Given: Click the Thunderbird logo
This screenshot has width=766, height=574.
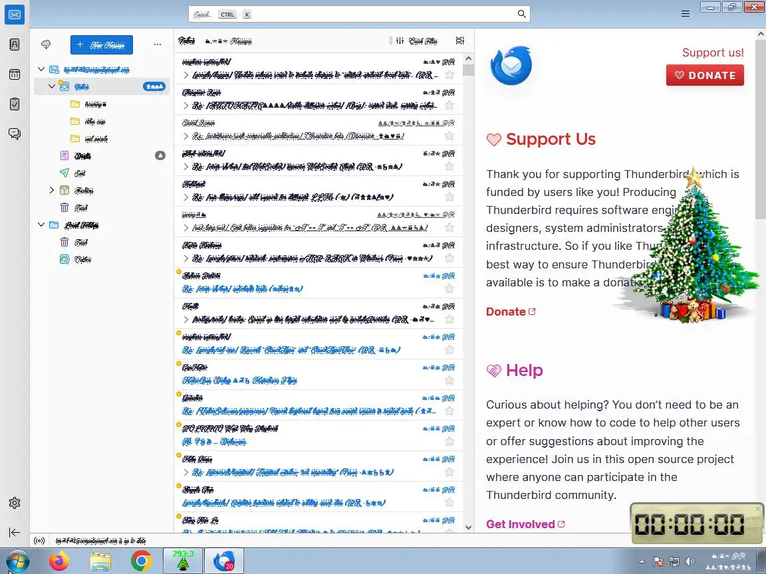Looking at the screenshot, I should [x=511, y=65].
